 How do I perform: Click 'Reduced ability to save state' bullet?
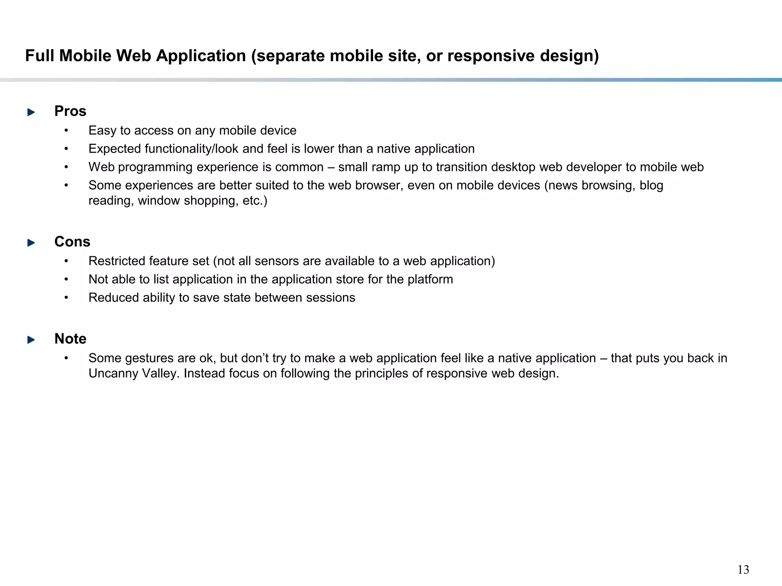click(x=222, y=298)
